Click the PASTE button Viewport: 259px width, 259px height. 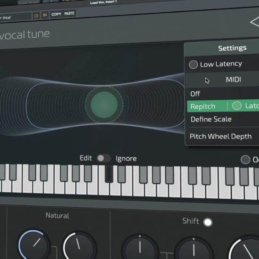pos(69,13)
